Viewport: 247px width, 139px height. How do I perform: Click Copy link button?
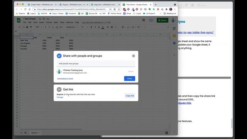coord(130,96)
